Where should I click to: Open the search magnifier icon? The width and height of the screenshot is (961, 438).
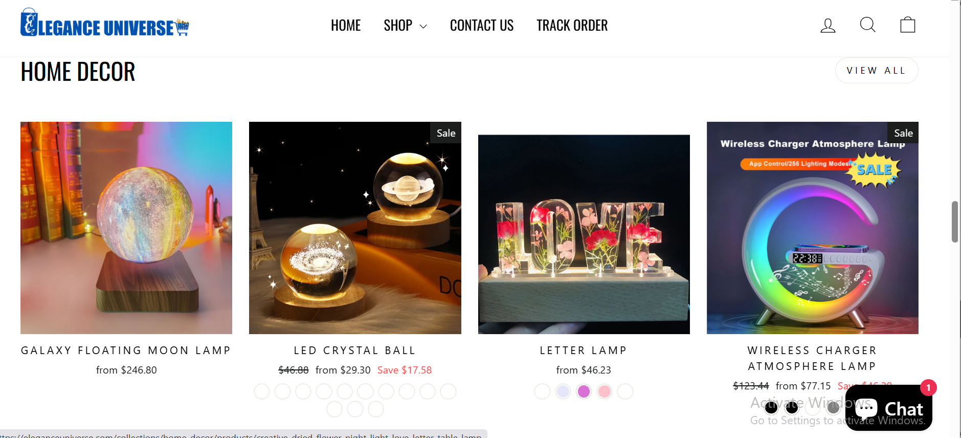pos(867,25)
